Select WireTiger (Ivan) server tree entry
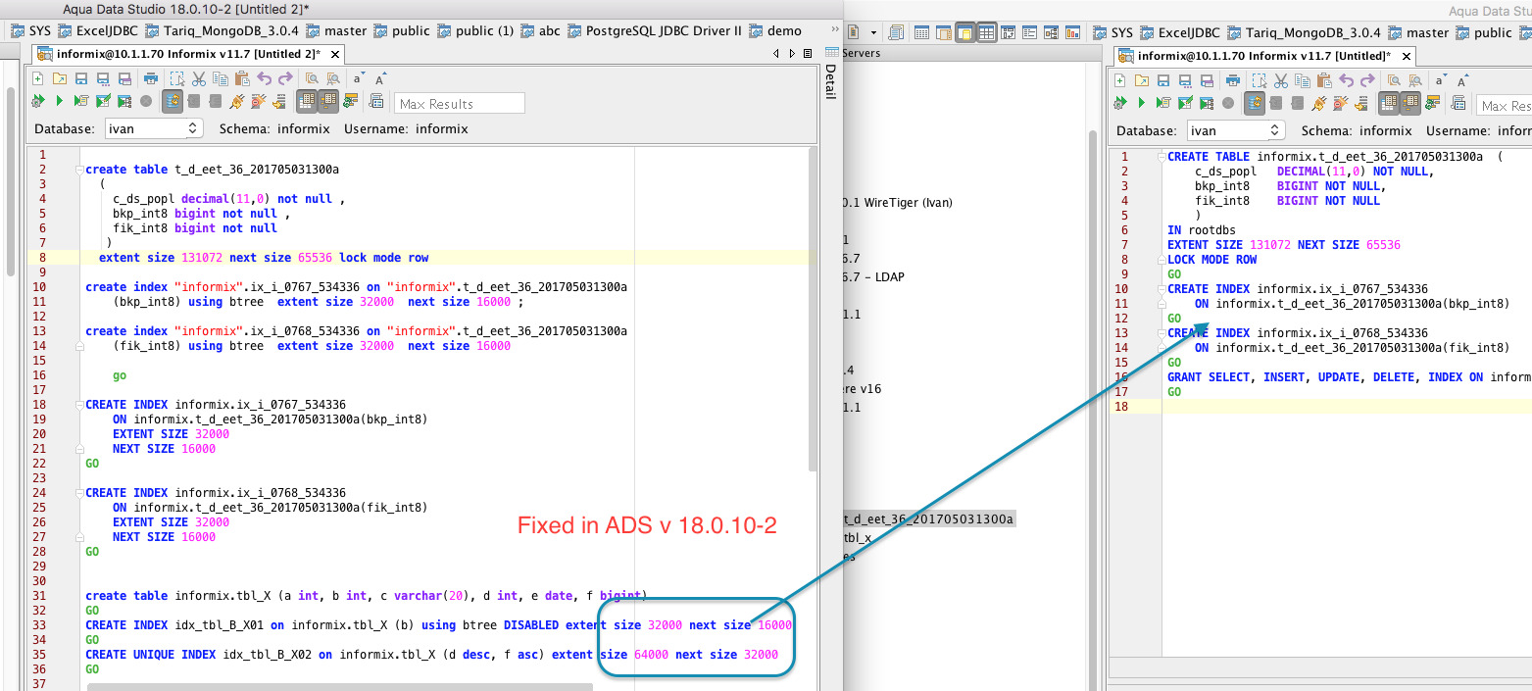 click(897, 203)
